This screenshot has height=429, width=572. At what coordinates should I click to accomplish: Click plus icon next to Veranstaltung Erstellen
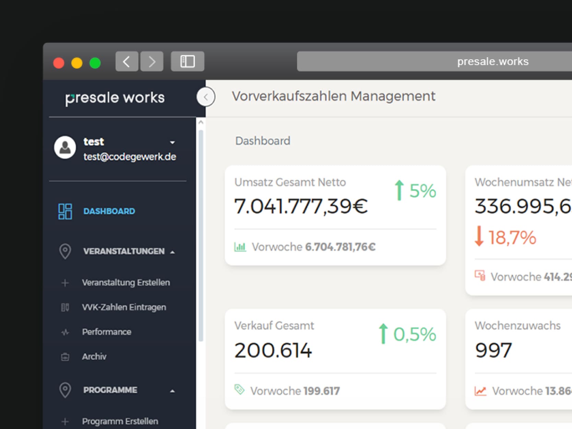pos(65,283)
